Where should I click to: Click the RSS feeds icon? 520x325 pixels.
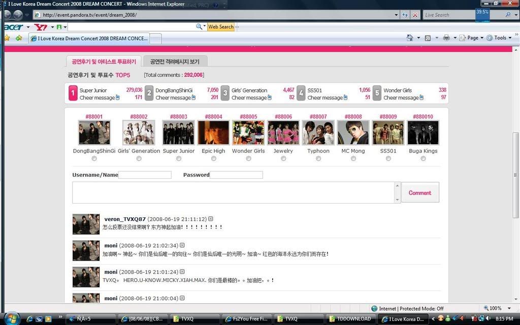coord(428,38)
